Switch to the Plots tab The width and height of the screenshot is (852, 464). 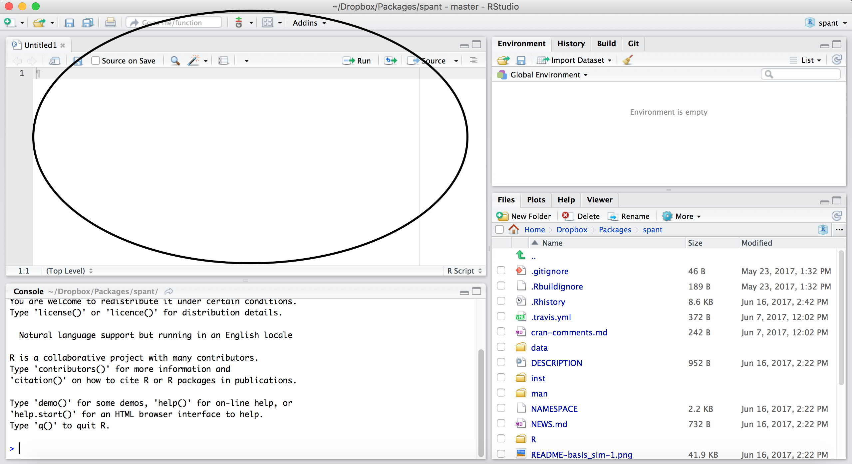pyautogui.click(x=536, y=200)
